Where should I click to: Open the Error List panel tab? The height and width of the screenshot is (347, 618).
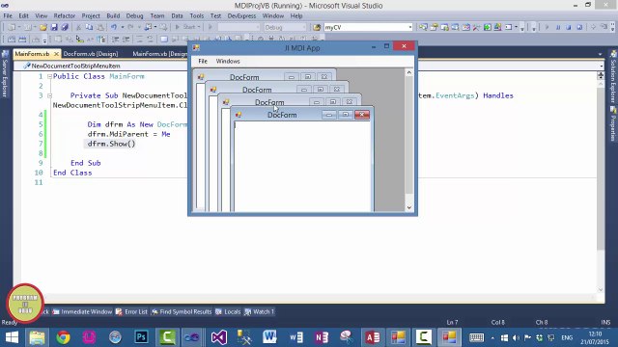tap(131, 311)
